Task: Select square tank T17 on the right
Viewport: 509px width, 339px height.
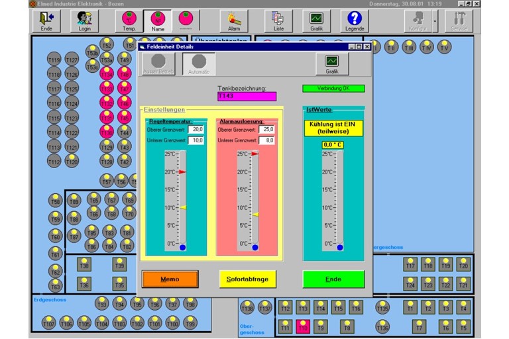Action: point(410,264)
